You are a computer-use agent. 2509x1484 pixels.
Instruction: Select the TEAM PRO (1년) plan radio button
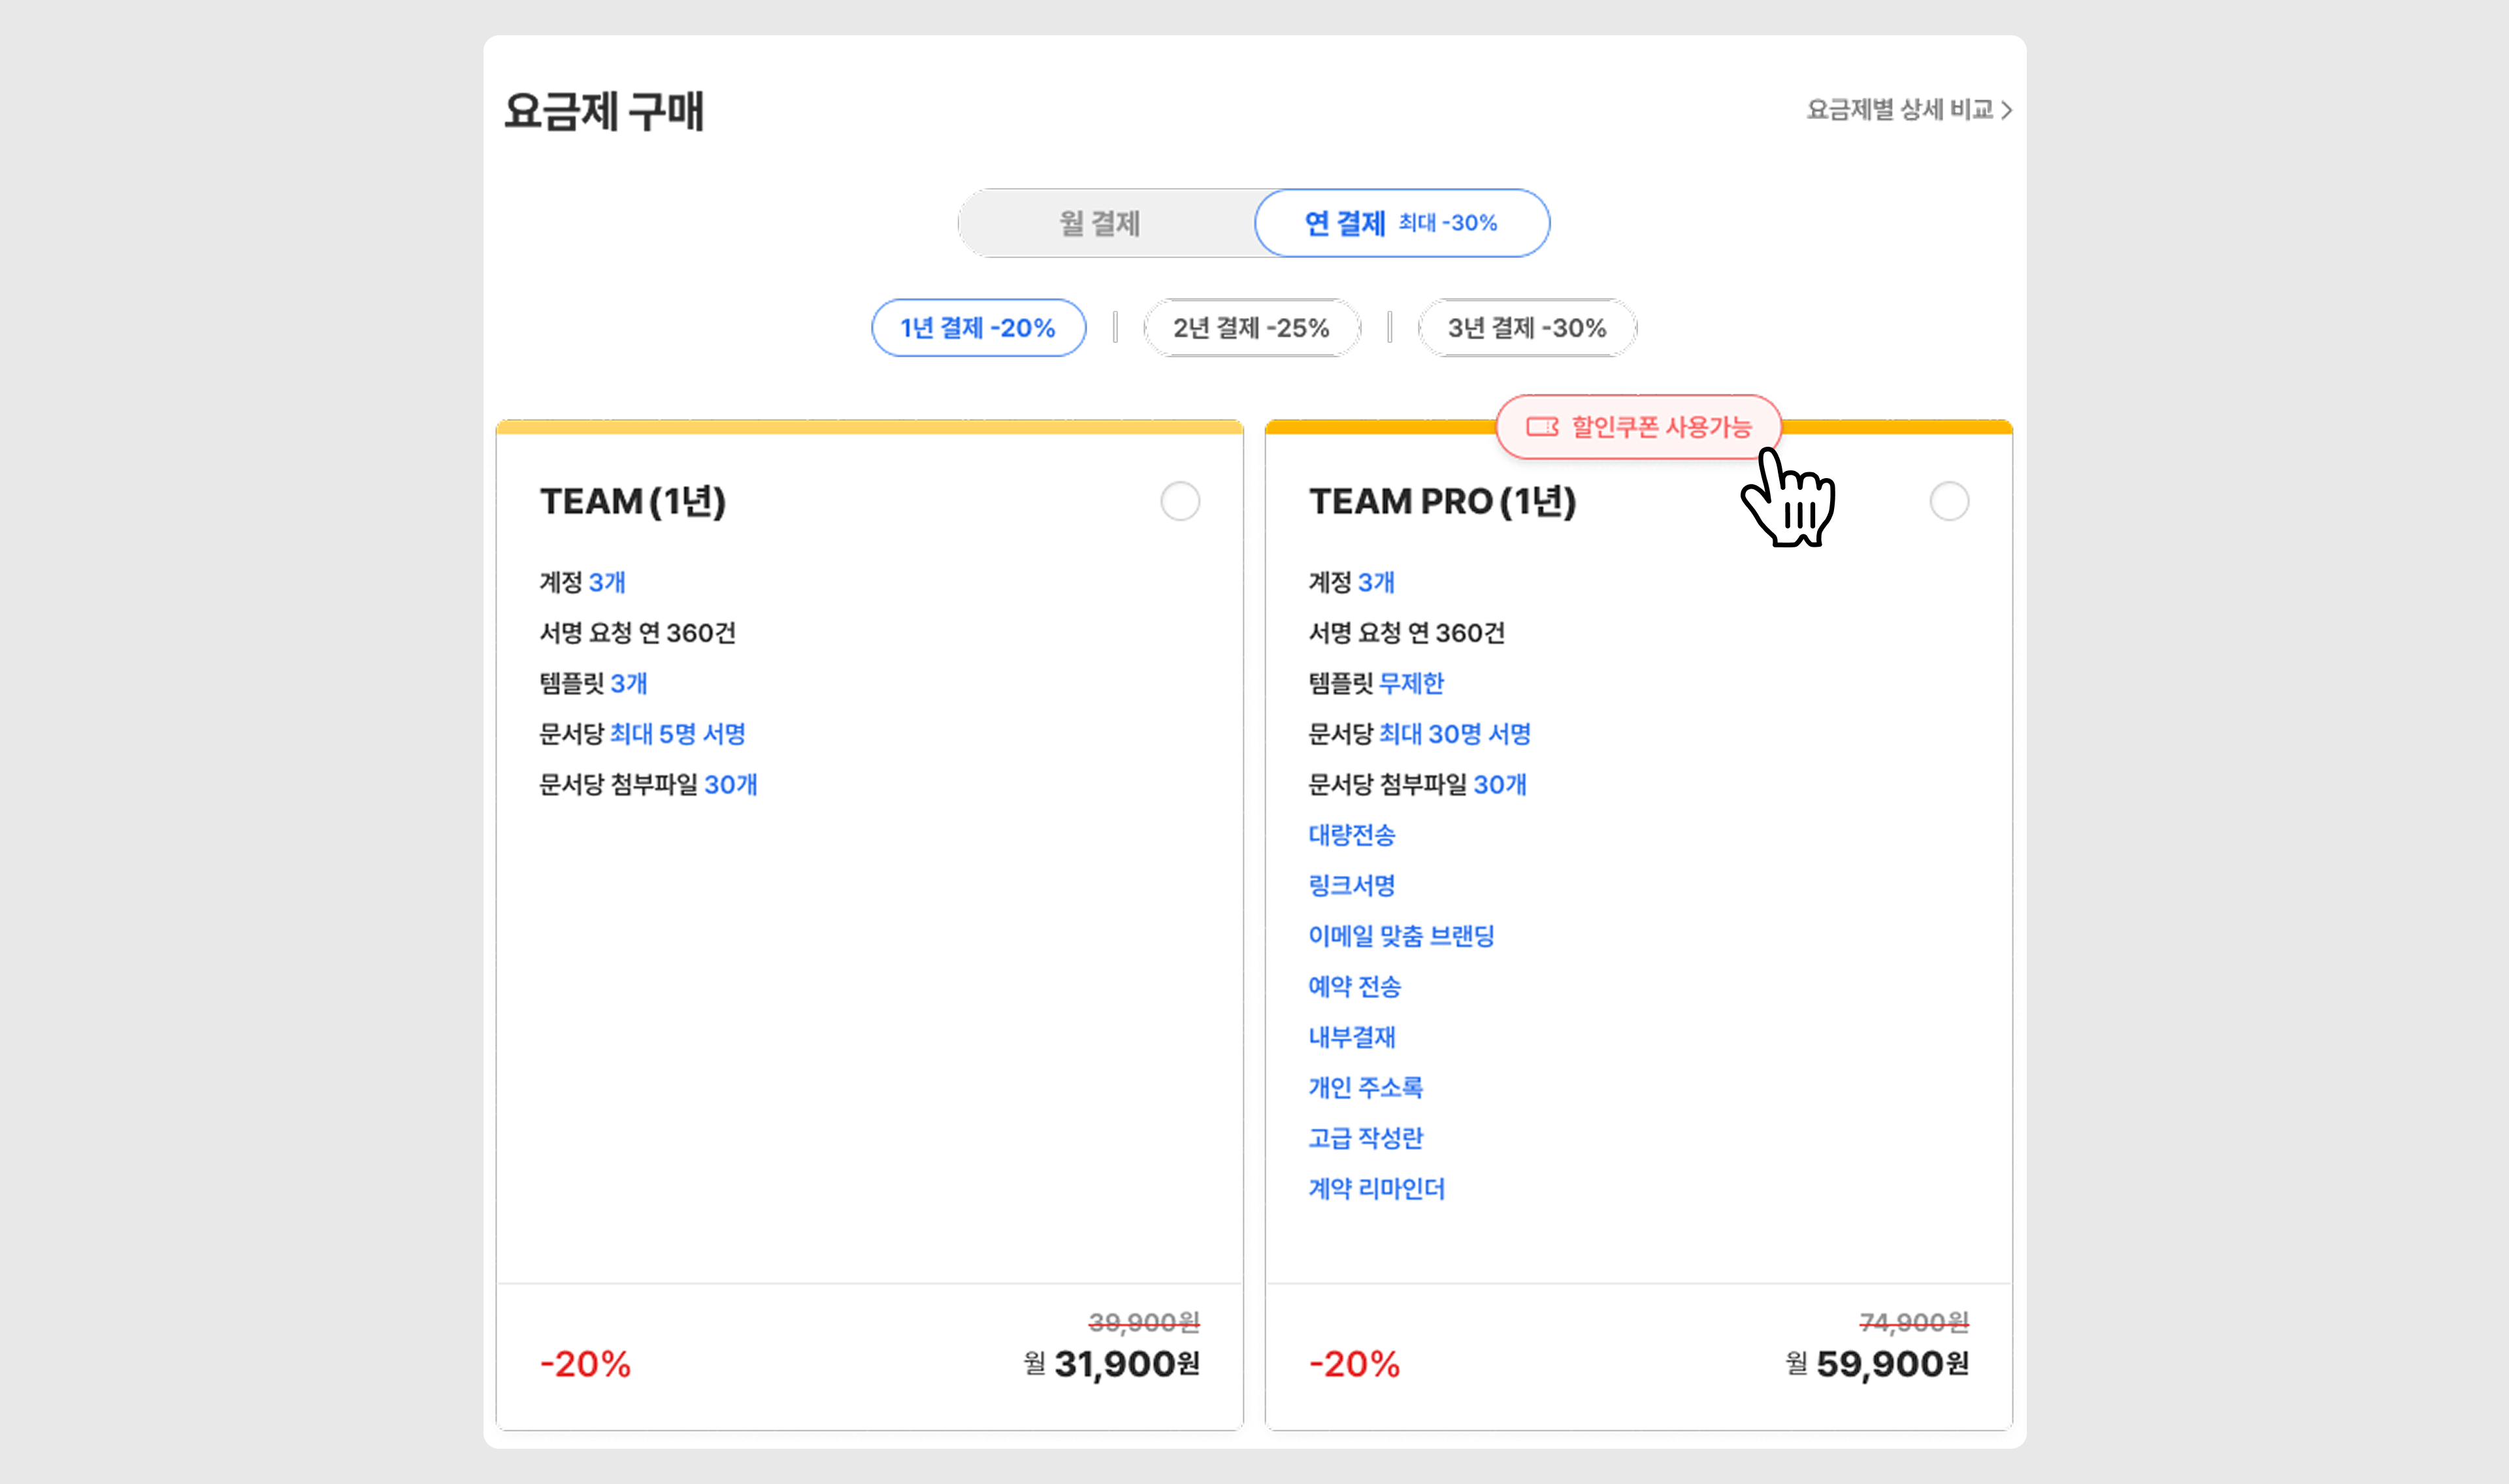1949,501
